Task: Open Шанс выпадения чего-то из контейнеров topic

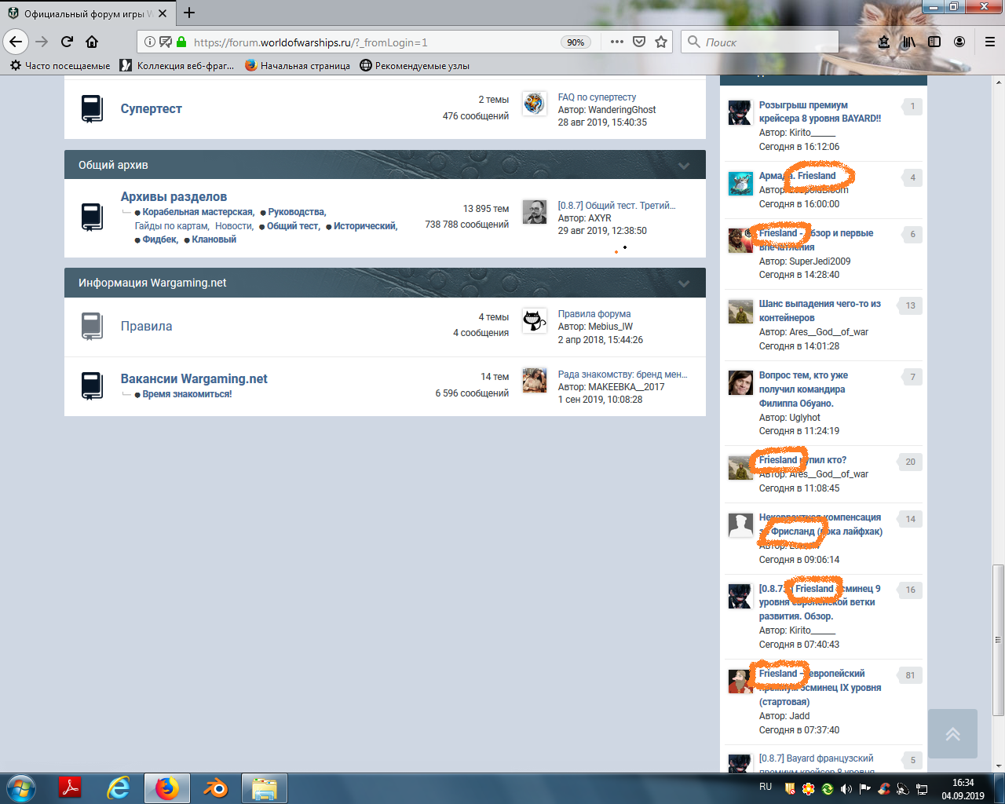Action: point(820,311)
